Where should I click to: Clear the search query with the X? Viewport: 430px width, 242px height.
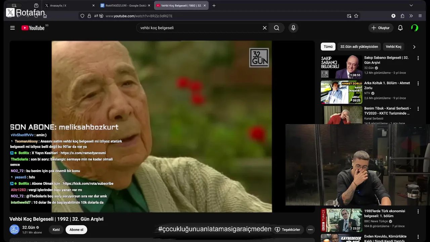point(265,28)
